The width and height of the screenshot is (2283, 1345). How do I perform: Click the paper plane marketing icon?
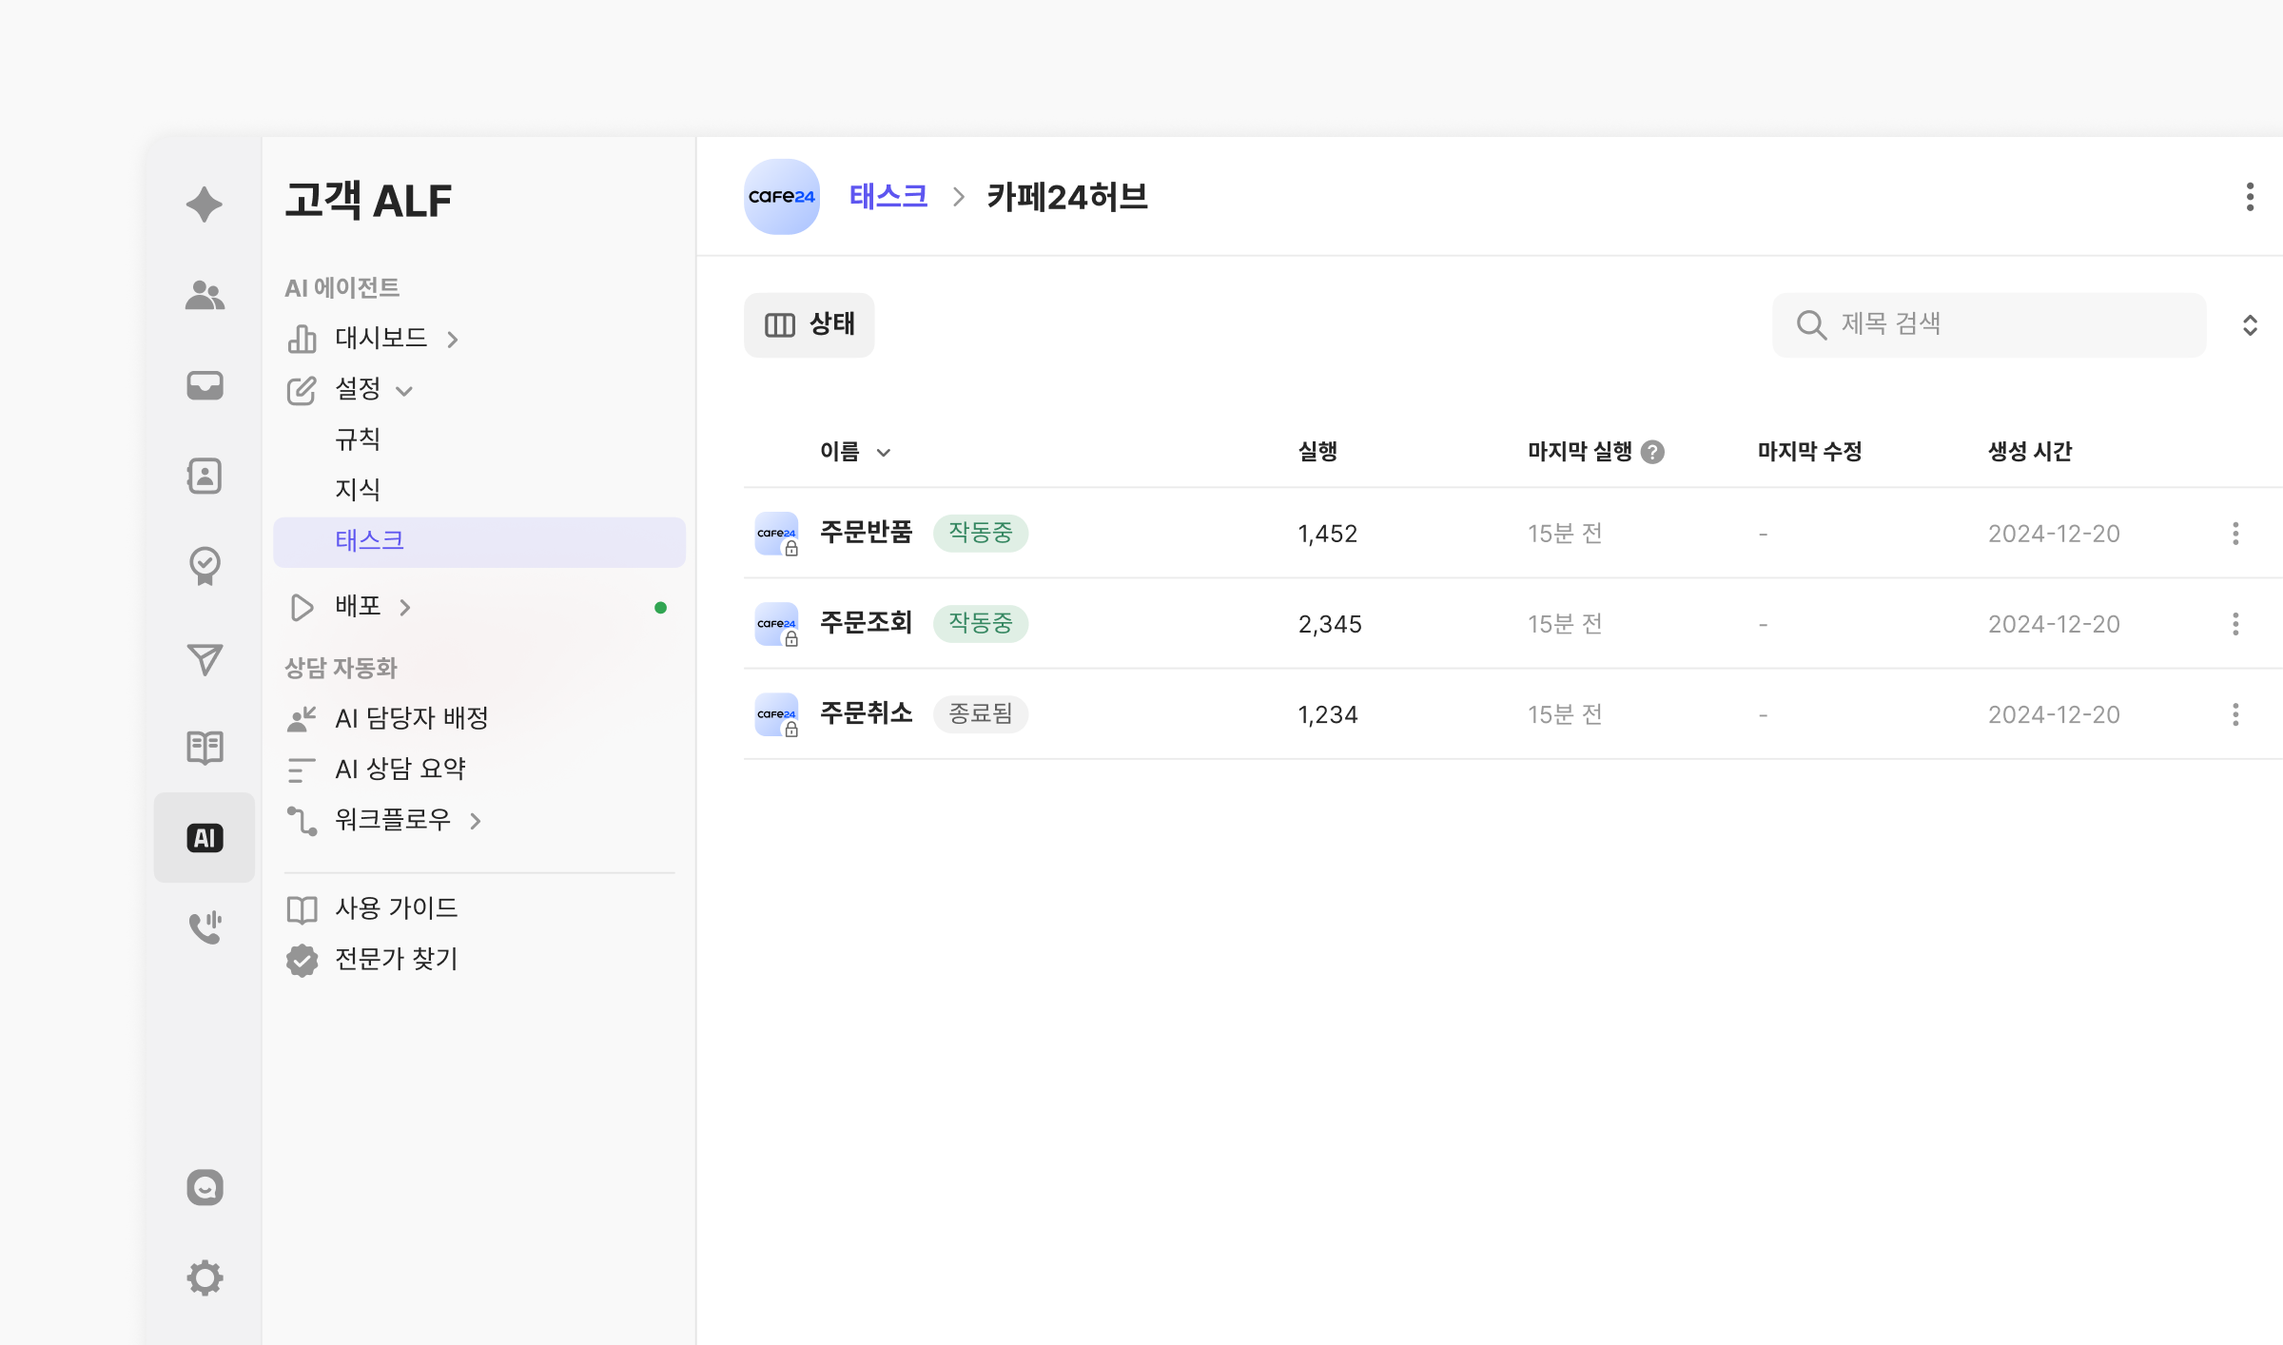[x=205, y=658]
